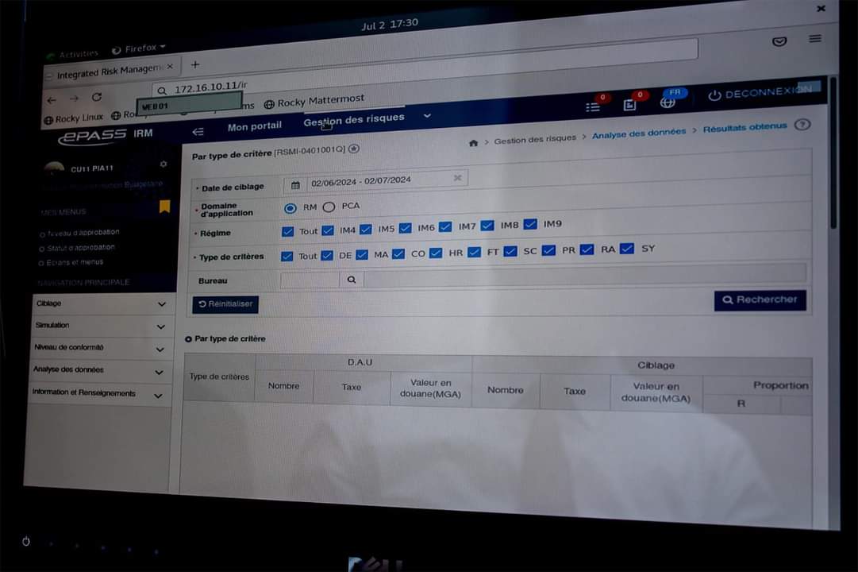Go to home via breadcrumb house icon
This screenshot has height=572, width=858.
tap(473, 143)
